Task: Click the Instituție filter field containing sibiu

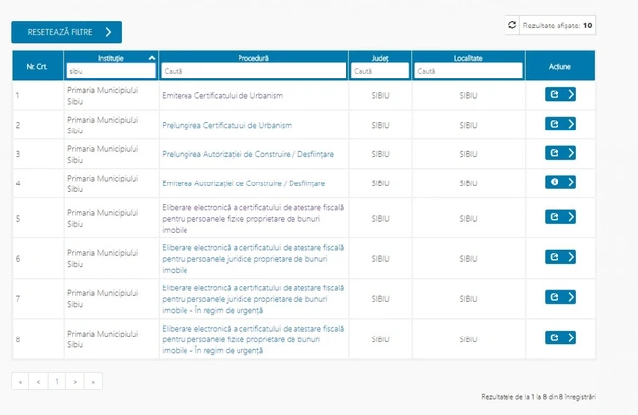Action: coord(109,71)
